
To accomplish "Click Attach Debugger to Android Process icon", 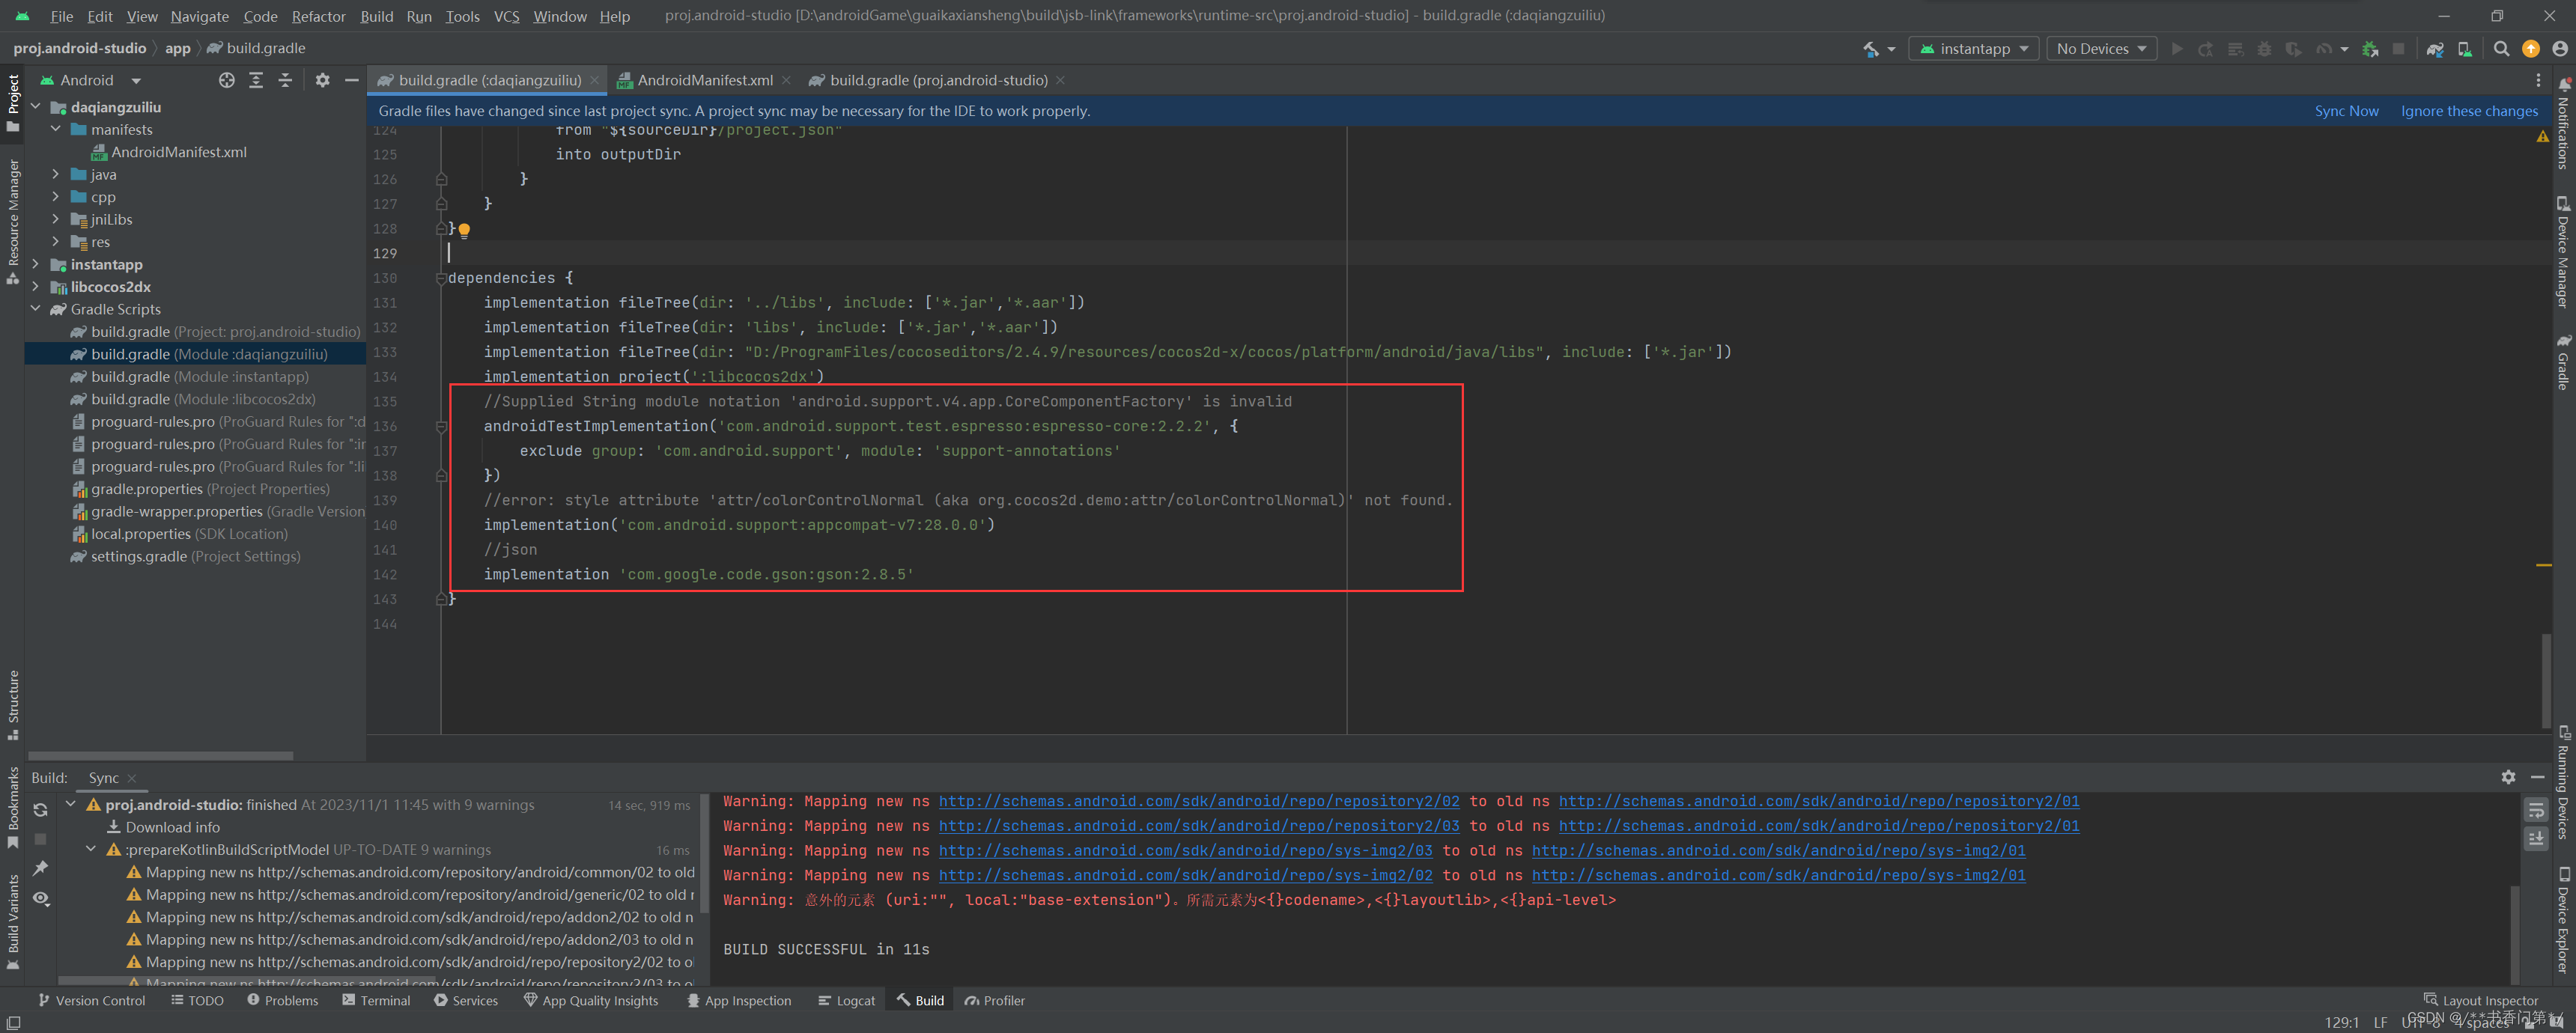I will click(x=2369, y=49).
